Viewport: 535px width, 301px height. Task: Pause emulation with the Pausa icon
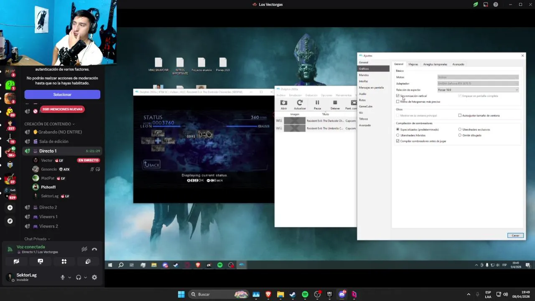click(317, 103)
